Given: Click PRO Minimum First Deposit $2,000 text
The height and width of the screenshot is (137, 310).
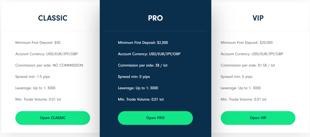Looking at the screenshot, I should coord(143,42).
